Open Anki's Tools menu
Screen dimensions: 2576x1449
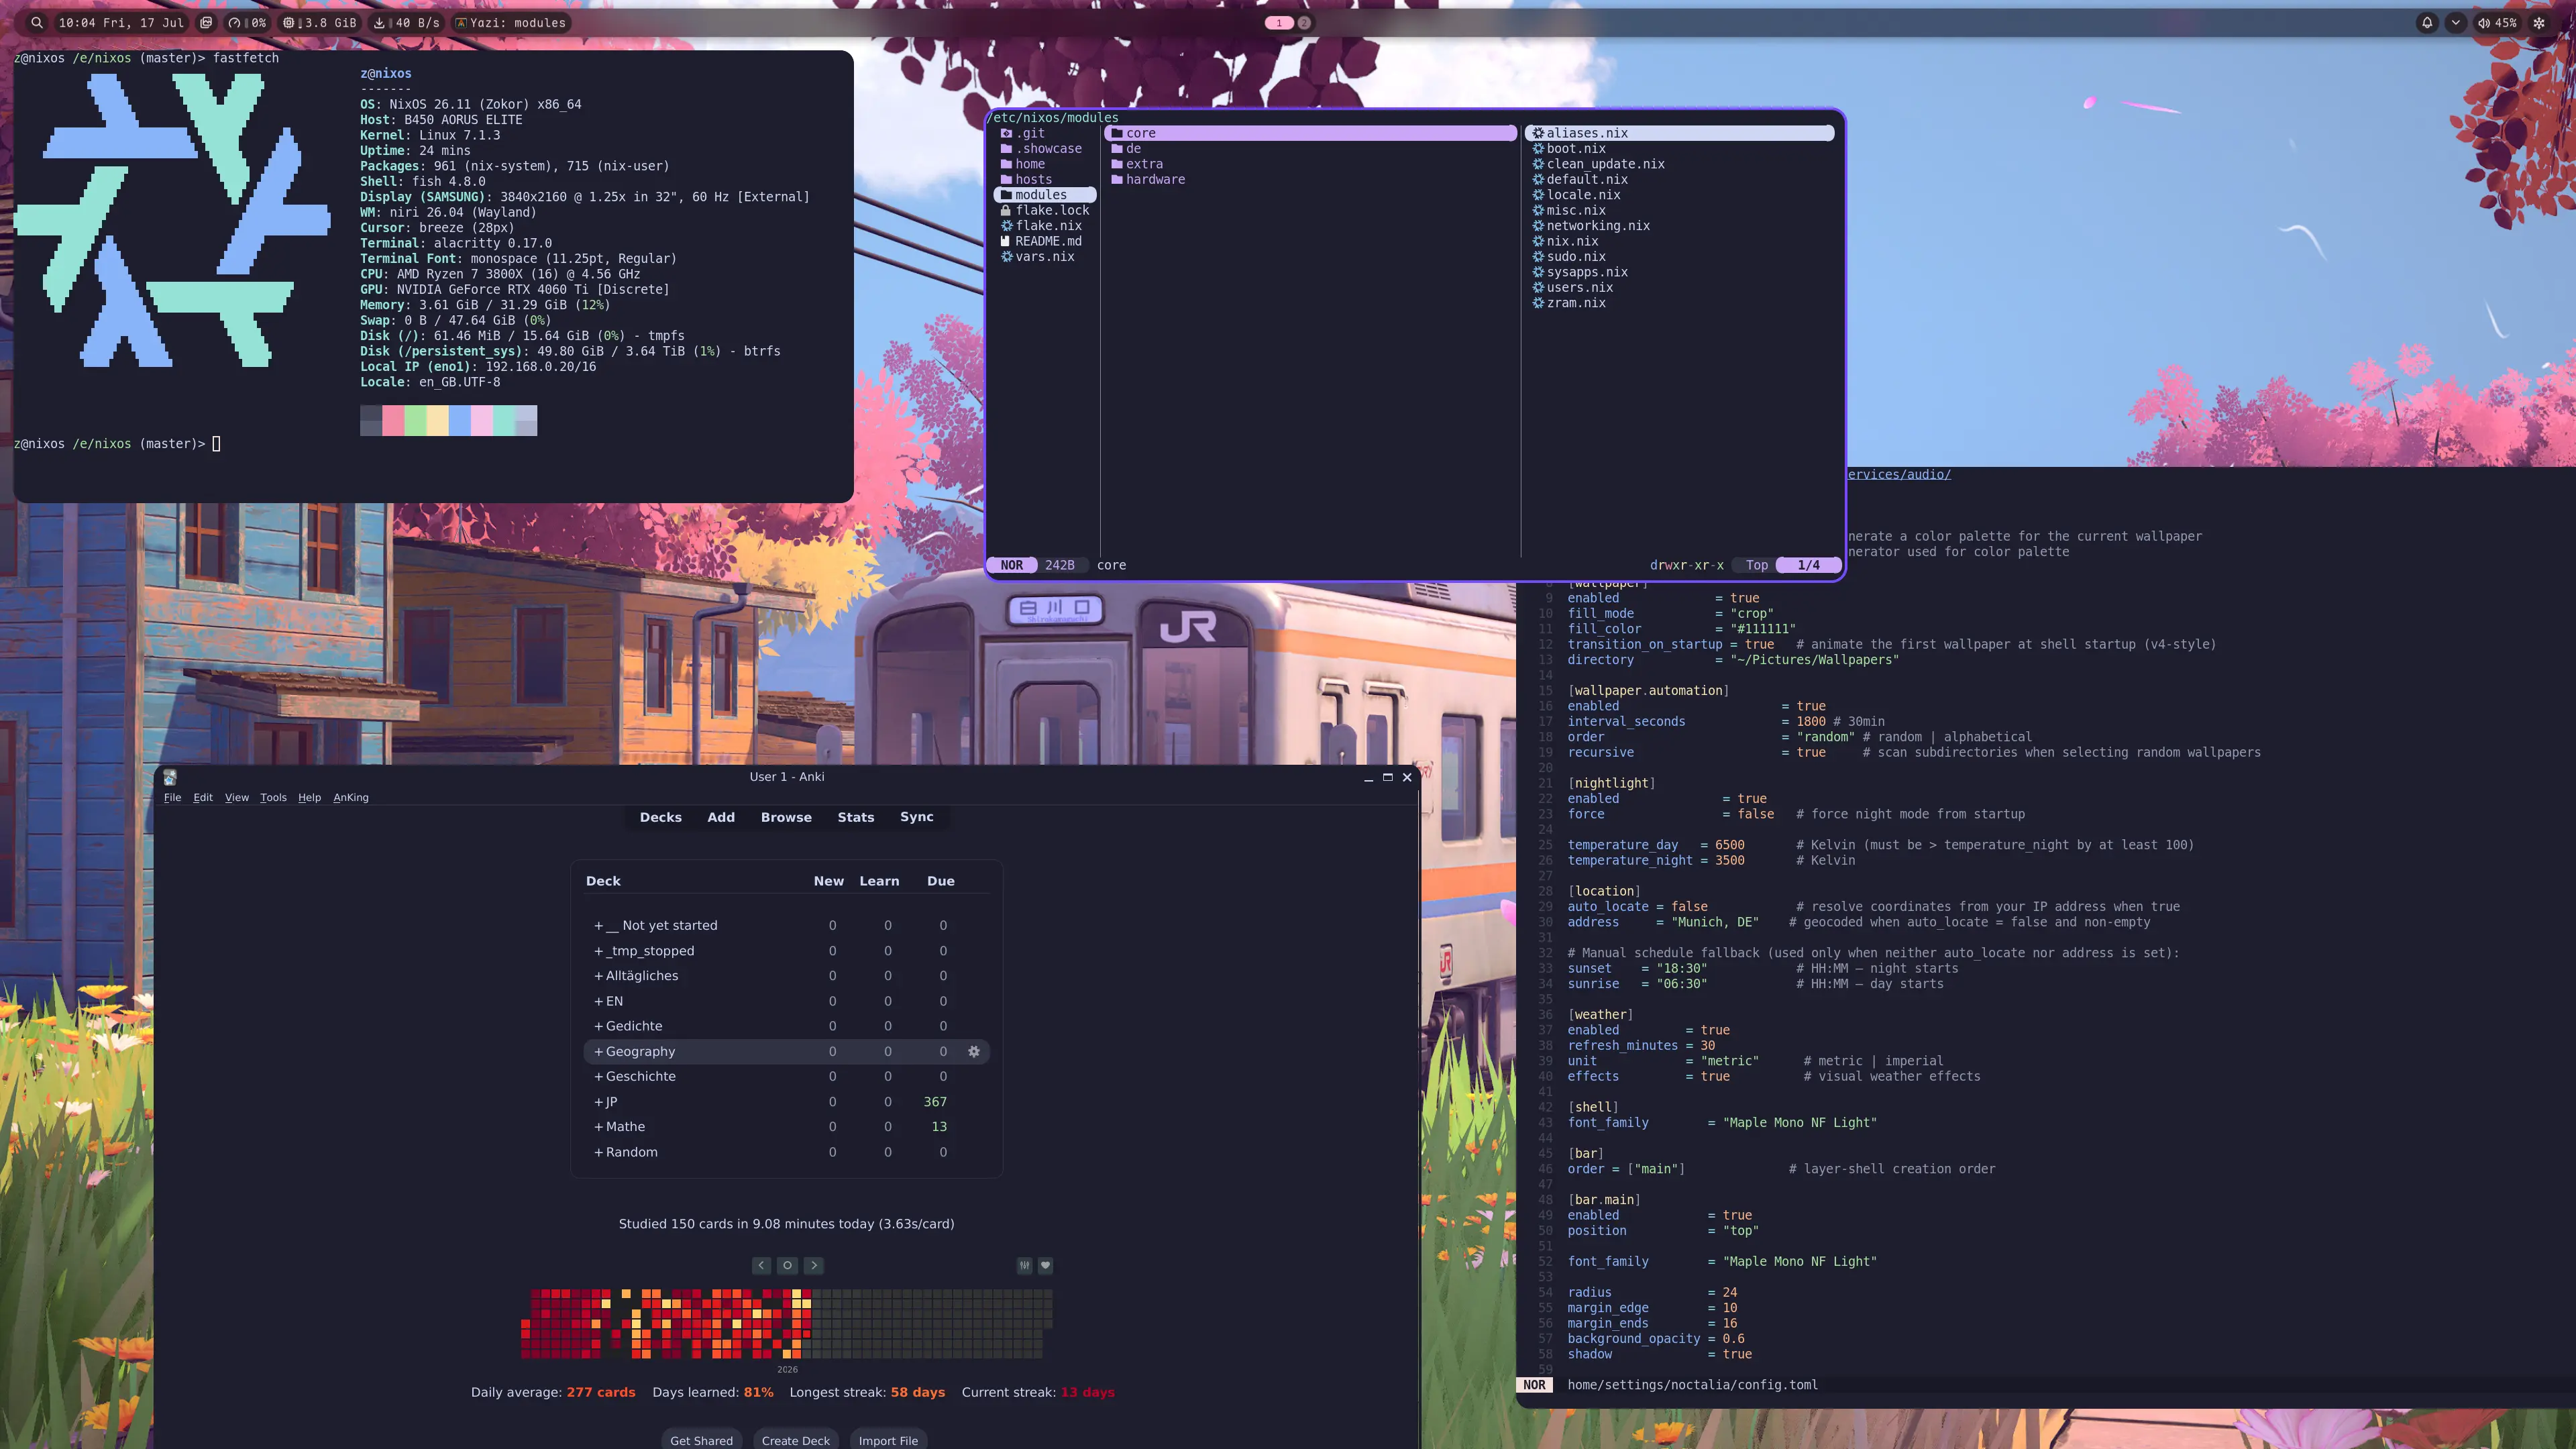[x=273, y=797]
